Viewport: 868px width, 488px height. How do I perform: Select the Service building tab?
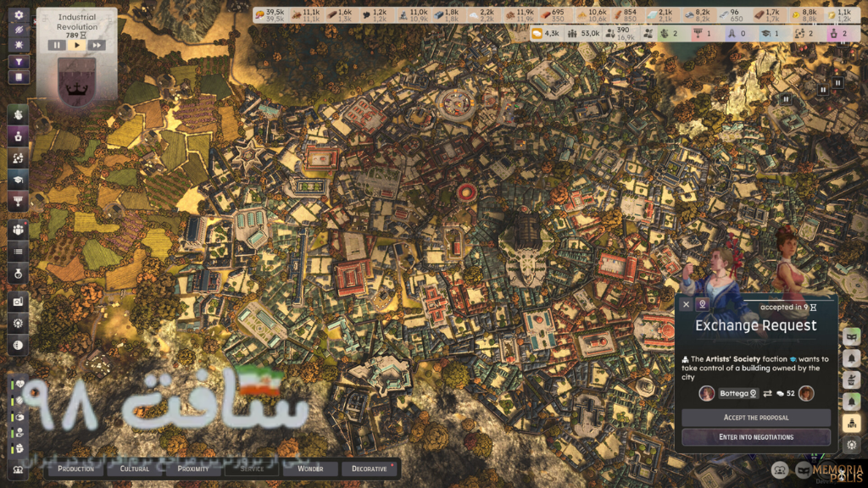(252, 469)
